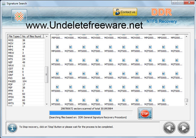
Task: Select the ORF file type row
Action: tap(26, 75)
